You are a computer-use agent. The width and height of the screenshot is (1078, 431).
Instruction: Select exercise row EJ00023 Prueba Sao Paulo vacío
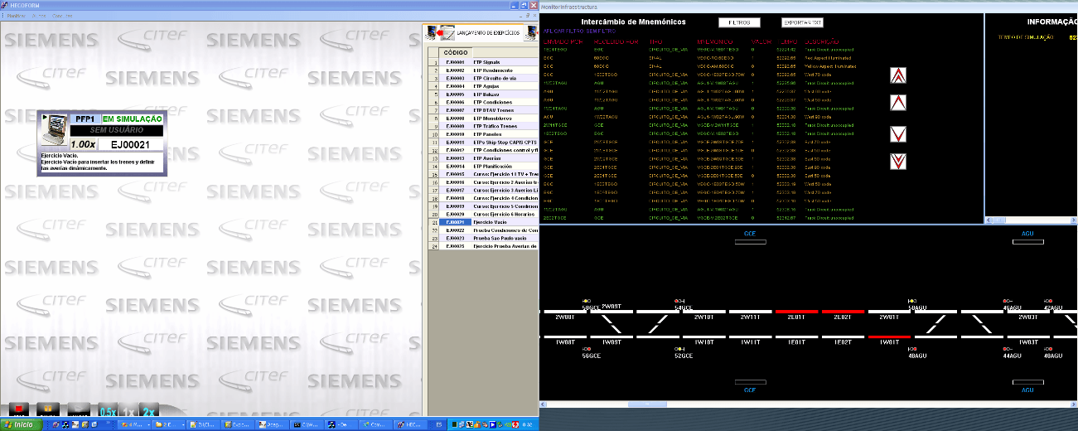click(x=483, y=238)
